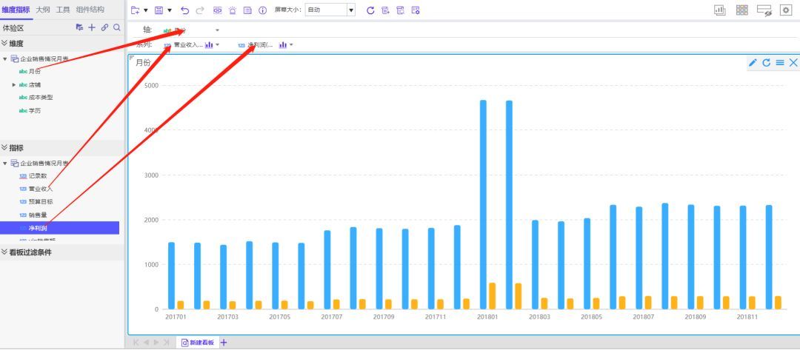The height and width of the screenshot is (350, 800).
Task: Select the 预算目标 measure
Action: 40,202
